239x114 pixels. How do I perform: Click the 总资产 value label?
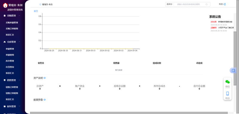pos(40,86)
